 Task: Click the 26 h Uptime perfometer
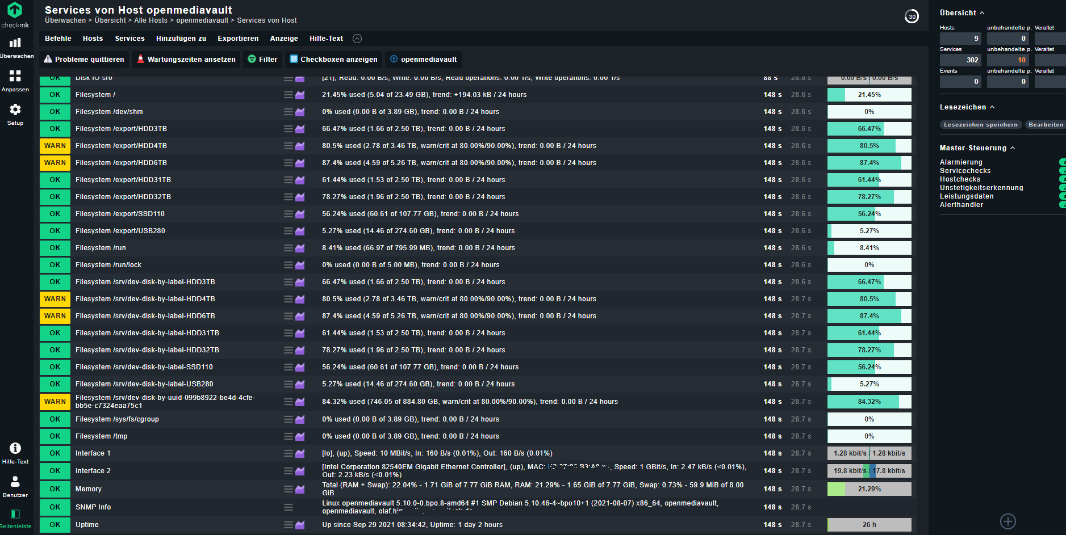pyautogui.click(x=869, y=525)
